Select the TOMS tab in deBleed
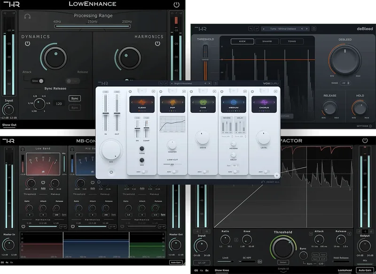This screenshot has width=376, height=274. point(291,41)
